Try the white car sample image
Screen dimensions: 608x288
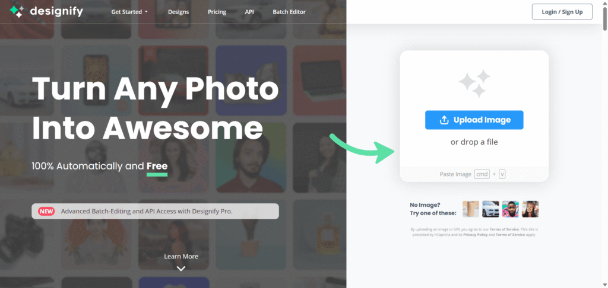tap(490, 209)
